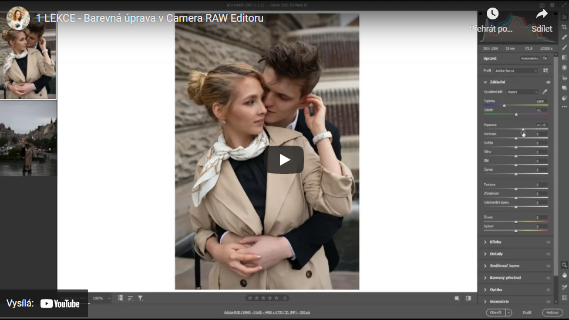Toggle visibility eye of Detaily panel
569x320 pixels.
click(548, 254)
